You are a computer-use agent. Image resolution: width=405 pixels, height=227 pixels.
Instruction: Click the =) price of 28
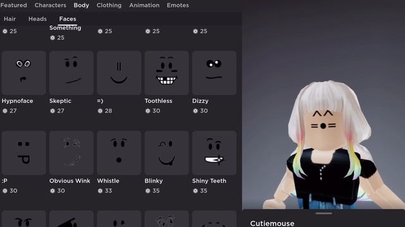click(108, 111)
